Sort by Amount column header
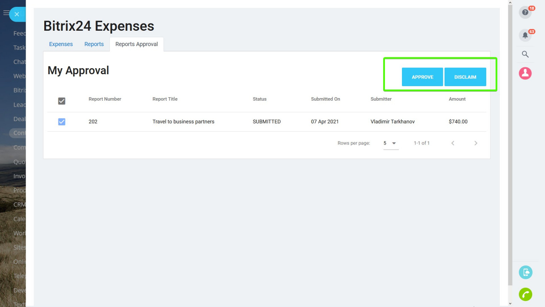This screenshot has height=307, width=545. 457,99
